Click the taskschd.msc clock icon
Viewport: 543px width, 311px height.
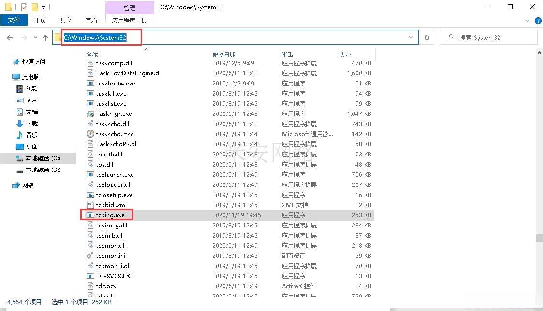pos(90,134)
